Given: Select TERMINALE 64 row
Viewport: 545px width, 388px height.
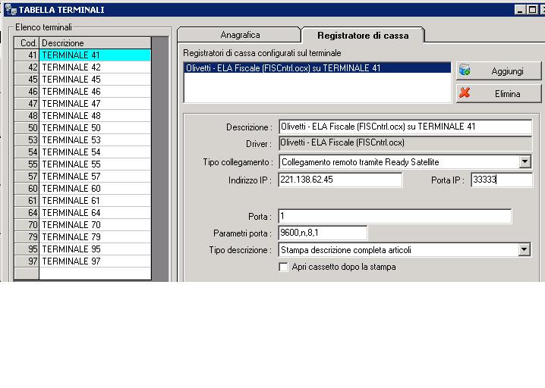Looking at the screenshot, I should tap(83, 213).
